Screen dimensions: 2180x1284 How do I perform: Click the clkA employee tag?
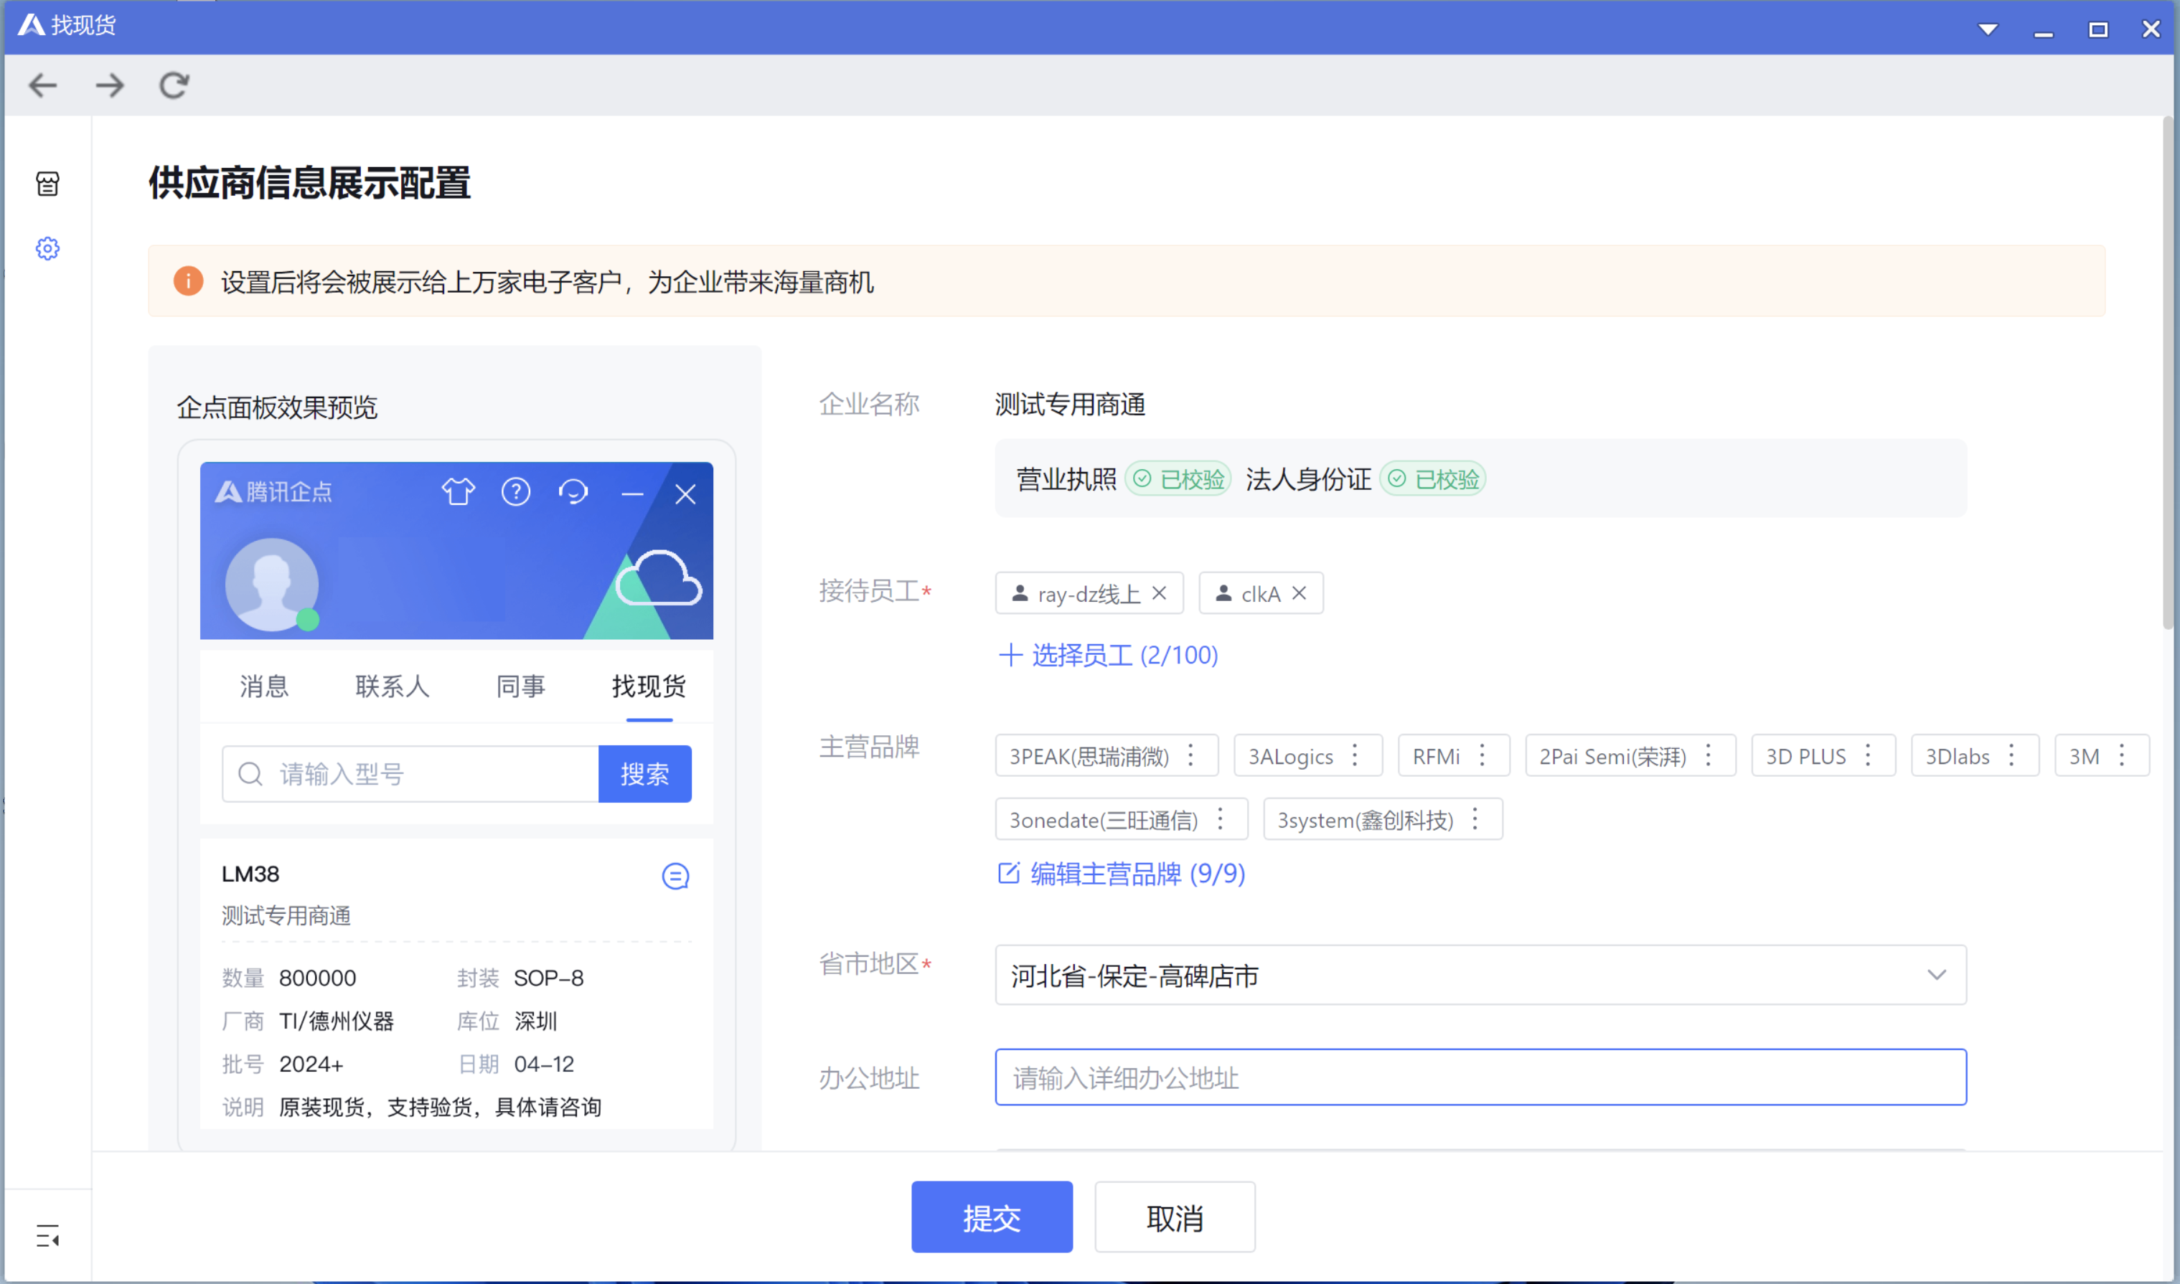point(1261,593)
